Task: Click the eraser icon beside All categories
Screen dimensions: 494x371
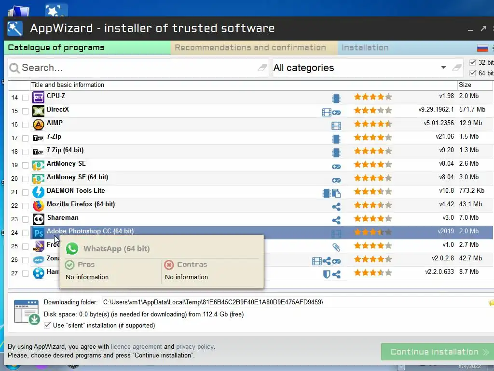Action: 456,68
